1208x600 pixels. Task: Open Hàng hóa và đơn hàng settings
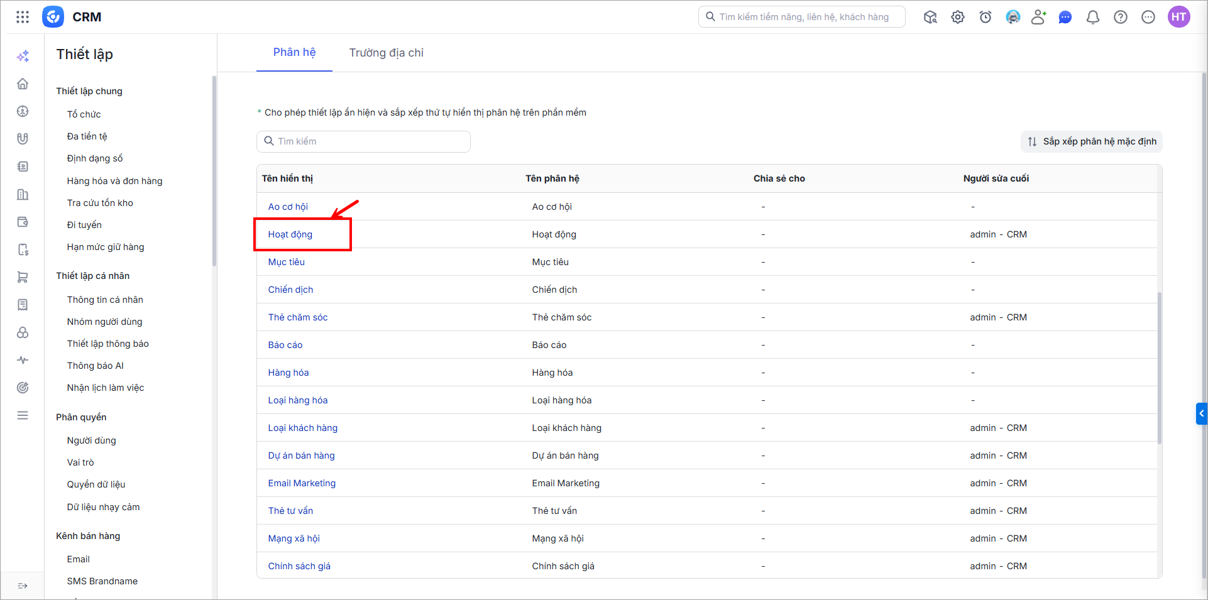click(x=114, y=181)
